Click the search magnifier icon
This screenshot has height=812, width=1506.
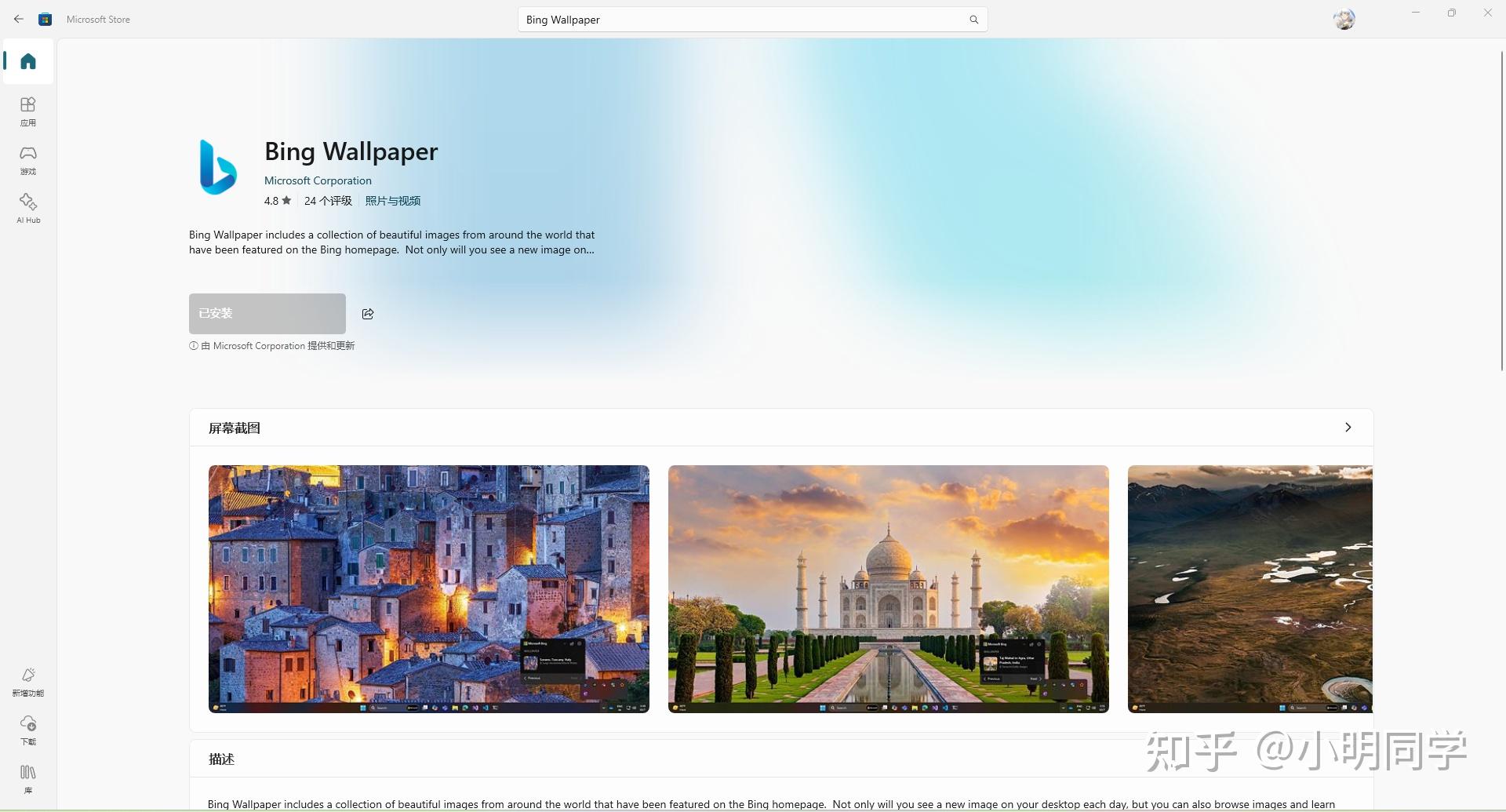pyautogui.click(x=973, y=20)
